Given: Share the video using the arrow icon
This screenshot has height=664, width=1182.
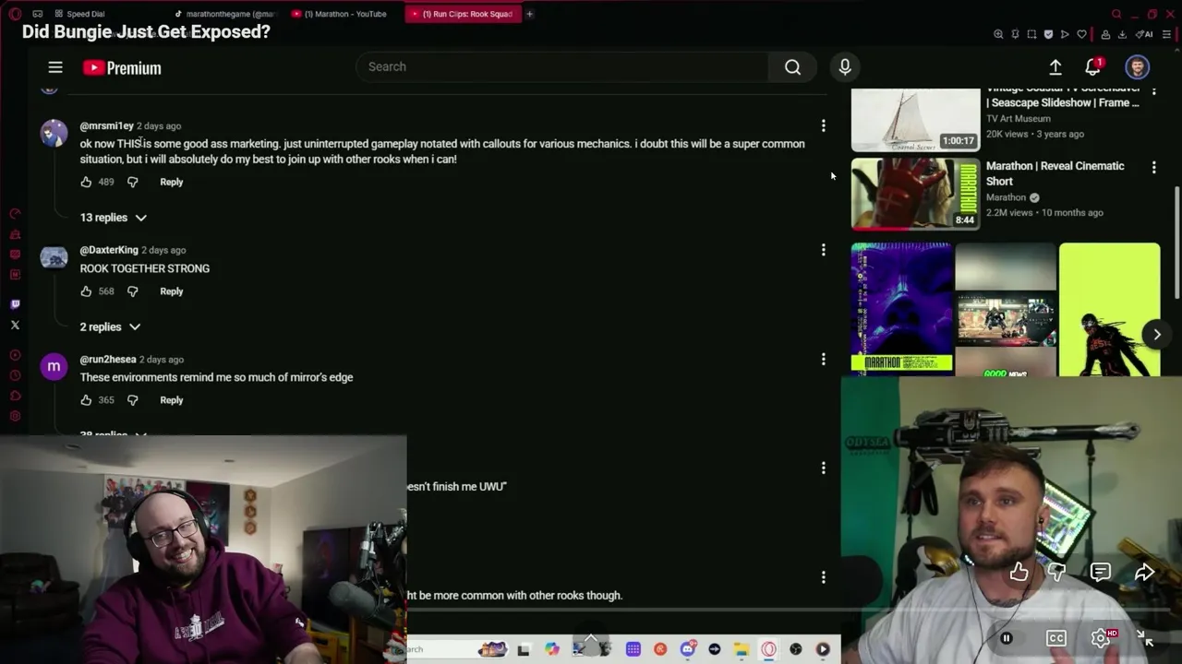Looking at the screenshot, I should point(1144,573).
